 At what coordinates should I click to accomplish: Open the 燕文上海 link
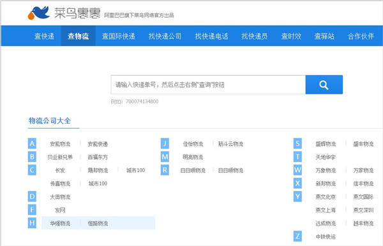click(326, 210)
